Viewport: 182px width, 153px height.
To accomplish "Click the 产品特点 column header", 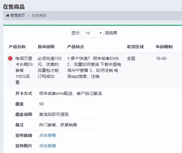I will click(x=75, y=47).
